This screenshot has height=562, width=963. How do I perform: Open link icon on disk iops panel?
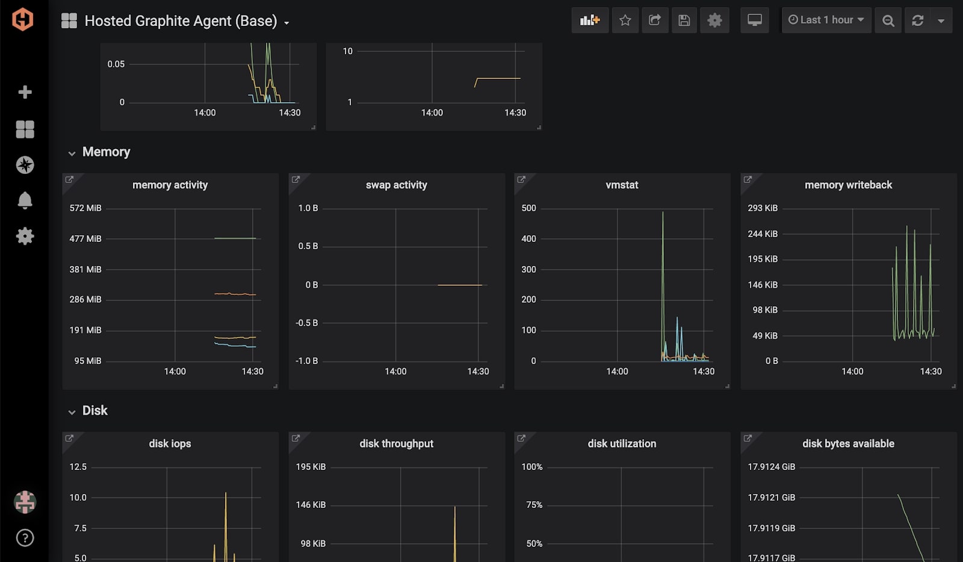(x=69, y=438)
